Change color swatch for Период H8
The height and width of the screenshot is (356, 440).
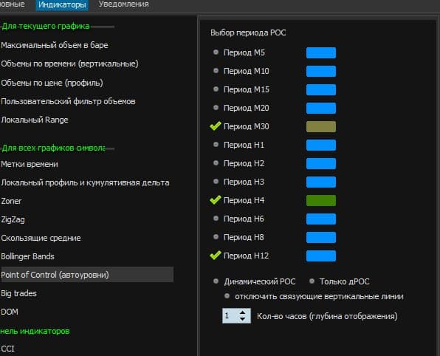click(x=321, y=238)
